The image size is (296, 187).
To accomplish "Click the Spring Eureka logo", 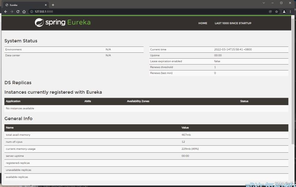I will point(63,22).
